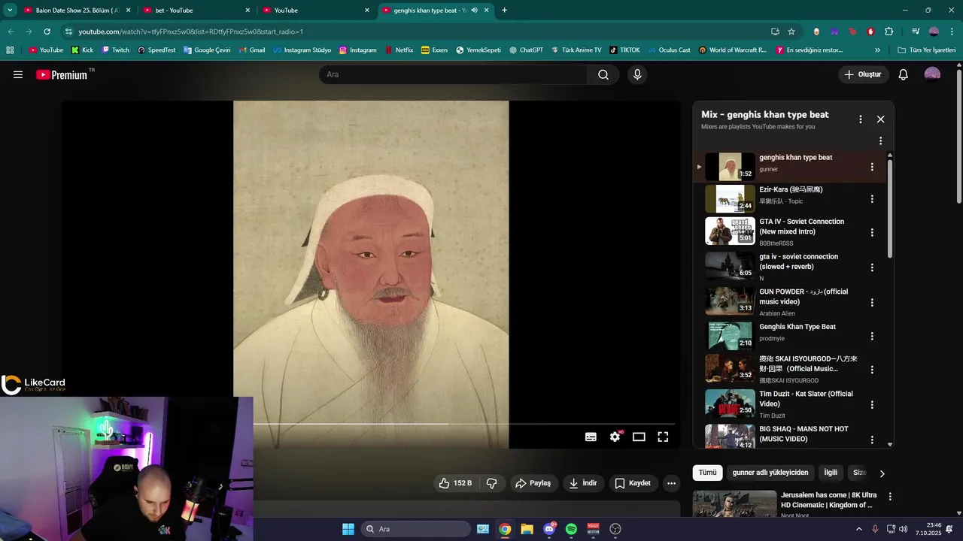Select gunner adlı yükleyiciden chip

770,473
